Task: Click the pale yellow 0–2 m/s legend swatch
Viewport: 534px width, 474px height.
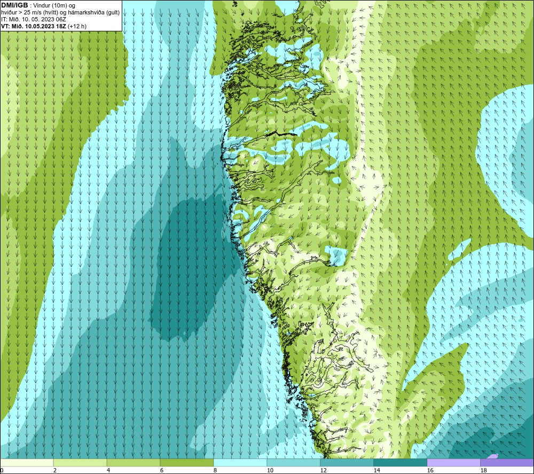Action: (27, 463)
